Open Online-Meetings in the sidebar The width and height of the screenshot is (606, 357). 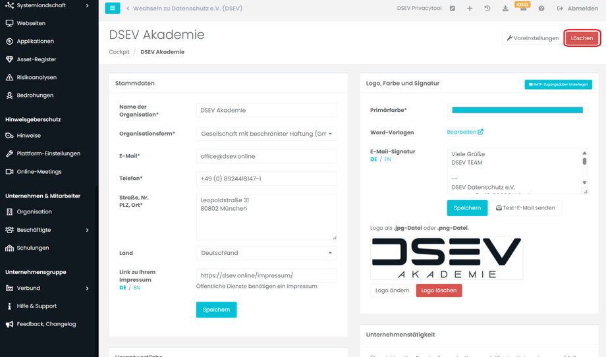39,171
